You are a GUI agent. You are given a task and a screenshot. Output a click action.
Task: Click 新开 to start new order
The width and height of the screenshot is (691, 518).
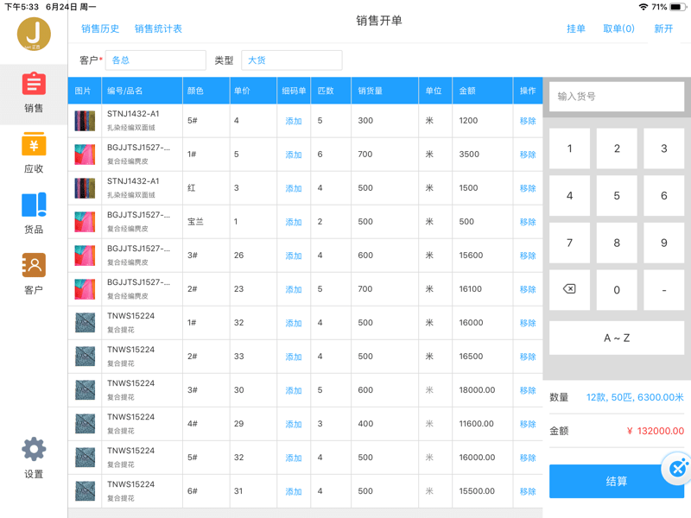tap(663, 28)
